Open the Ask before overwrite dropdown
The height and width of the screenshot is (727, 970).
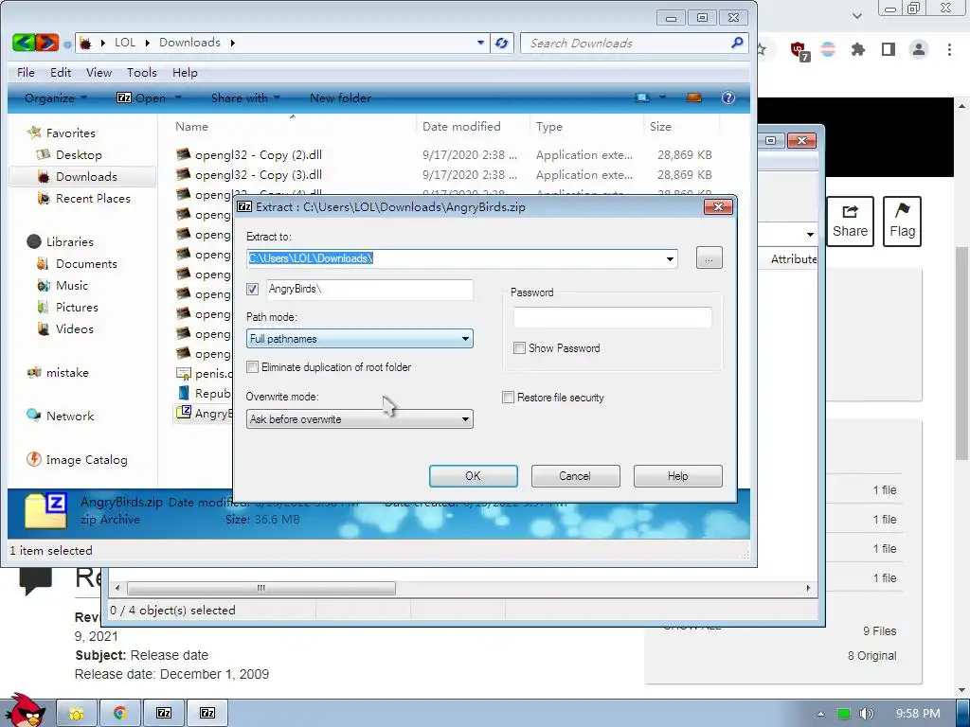[x=359, y=419]
